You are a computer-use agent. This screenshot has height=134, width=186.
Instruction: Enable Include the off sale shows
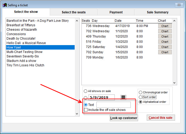click(x=86, y=110)
